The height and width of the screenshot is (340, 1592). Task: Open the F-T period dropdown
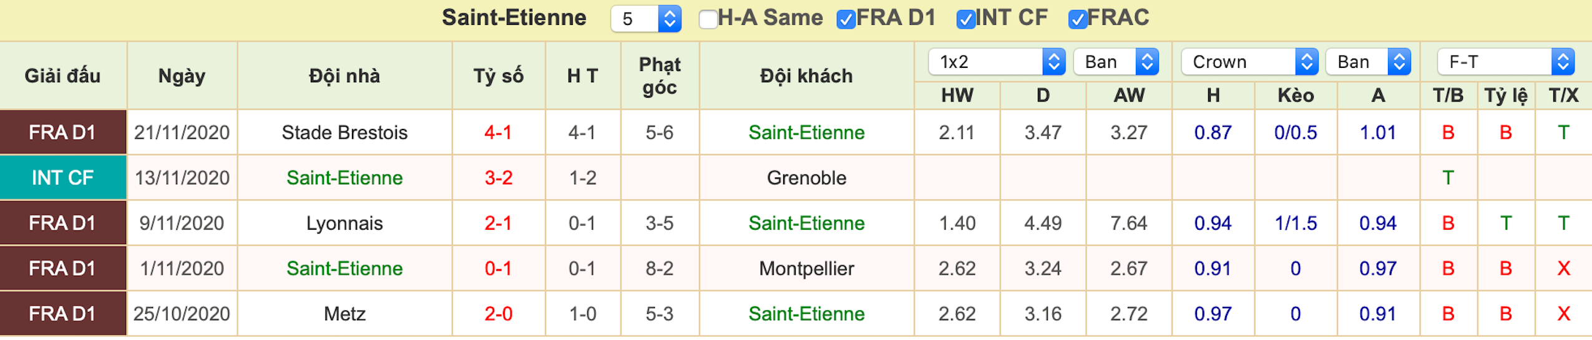coord(1506,62)
